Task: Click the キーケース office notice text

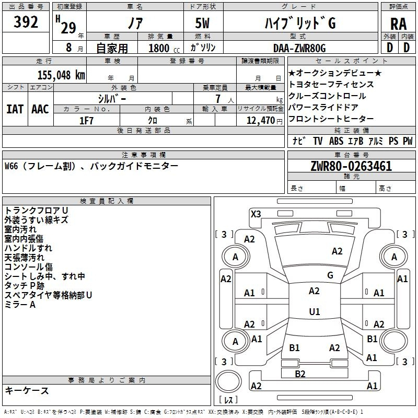Action: tap(27, 390)
